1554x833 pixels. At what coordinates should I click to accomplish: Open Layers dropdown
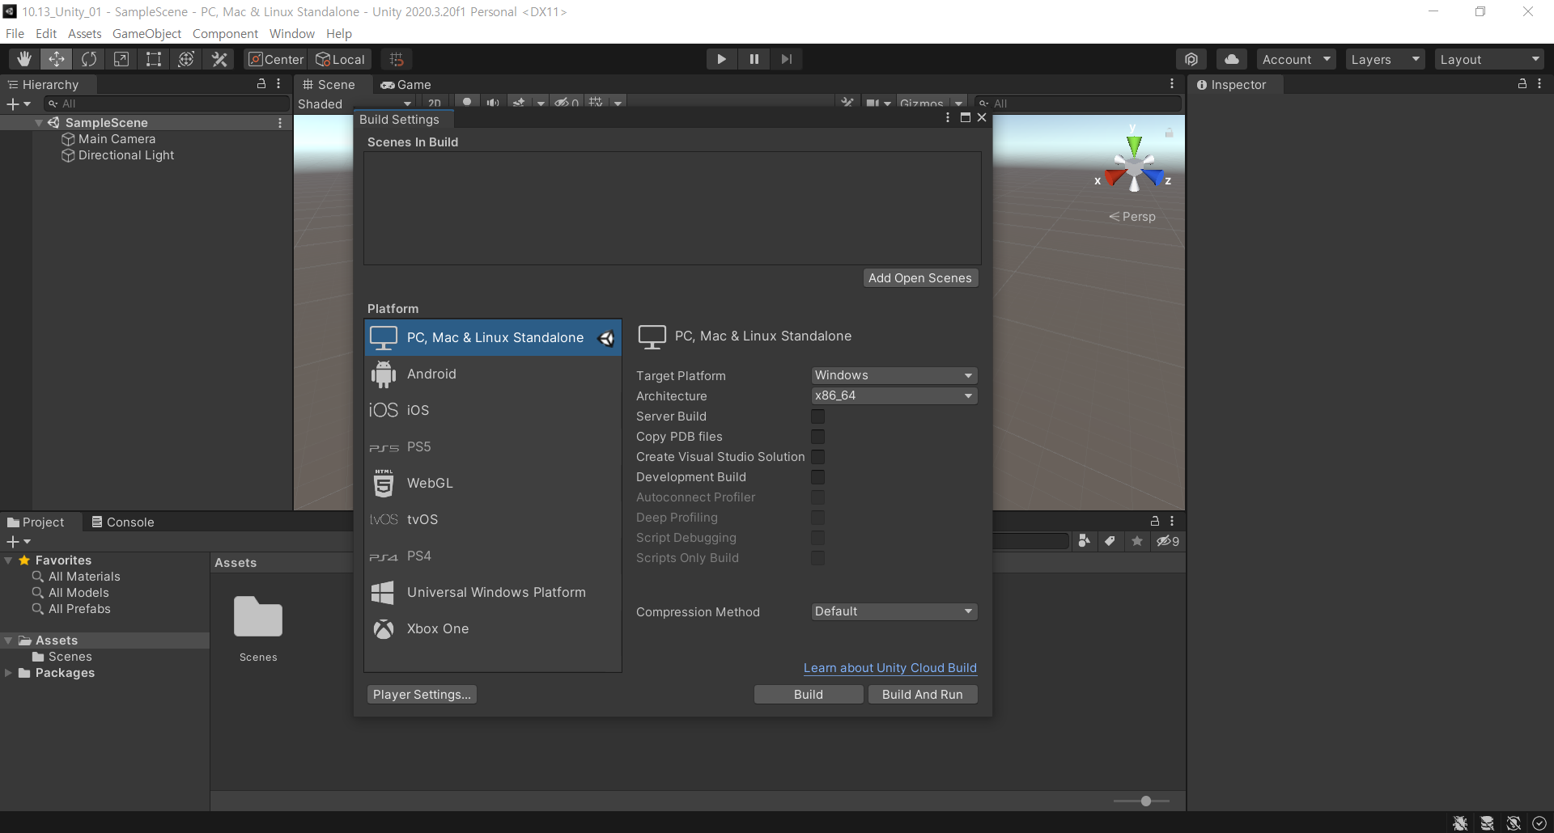click(1385, 59)
